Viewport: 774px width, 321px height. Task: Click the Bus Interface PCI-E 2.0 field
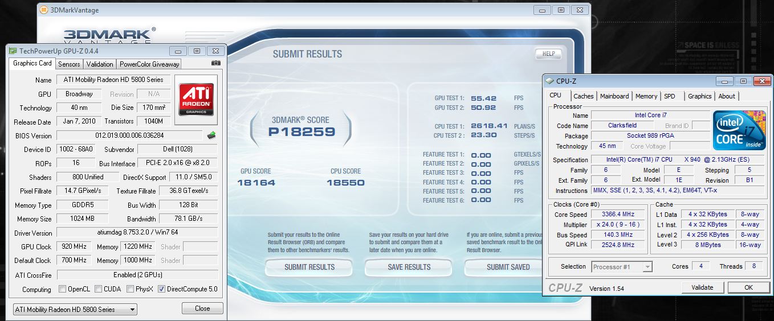178,163
